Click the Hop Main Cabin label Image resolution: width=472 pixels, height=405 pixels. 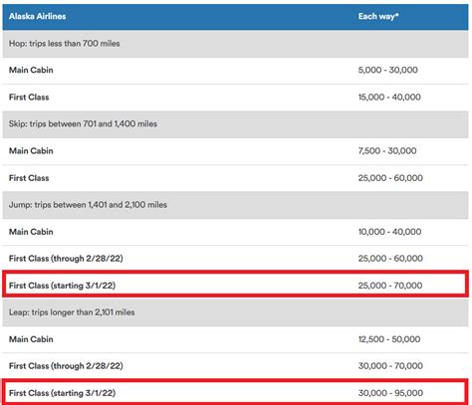[x=31, y=70]
